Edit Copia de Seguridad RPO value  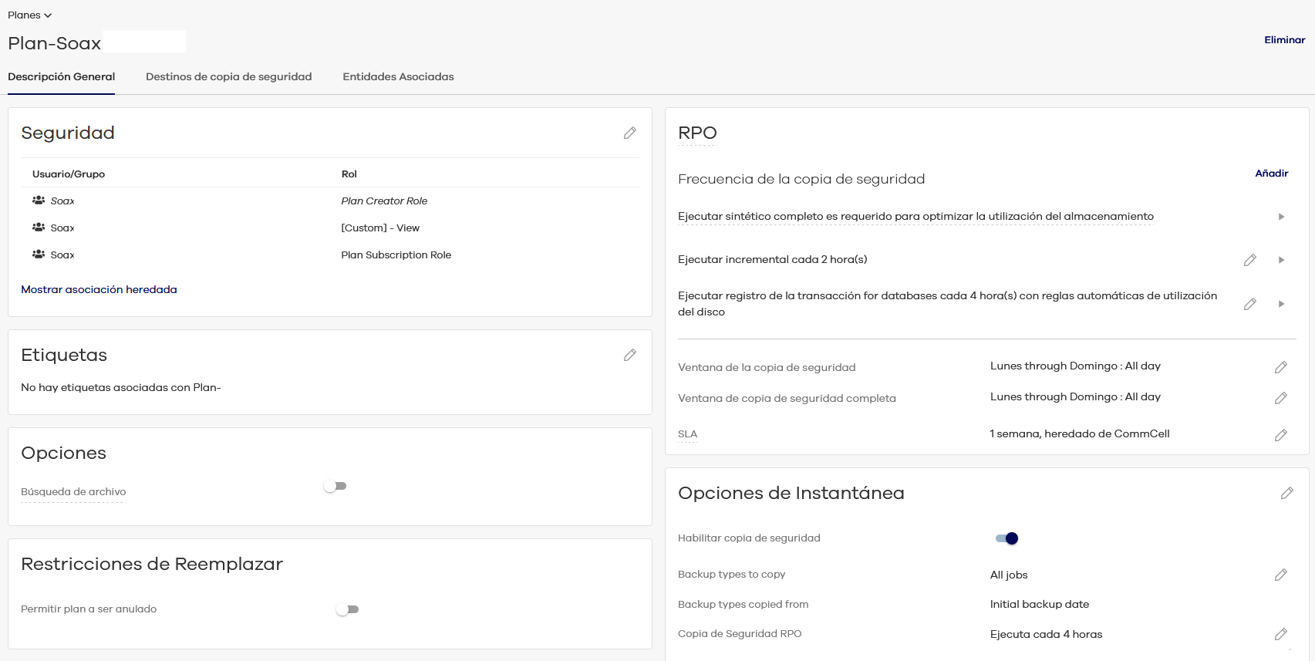click(x=1280, y=634)
